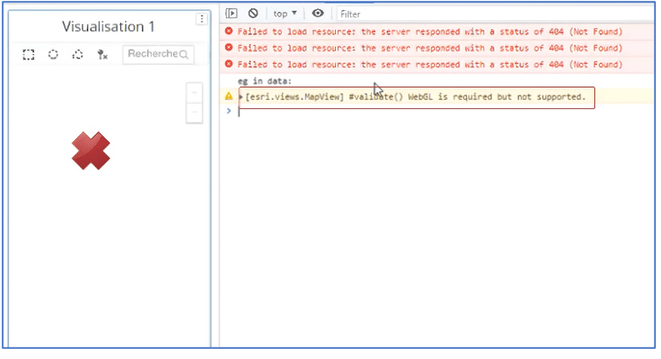Focus the console Filter field
This screenshot has width=661, height=359.
492,14
